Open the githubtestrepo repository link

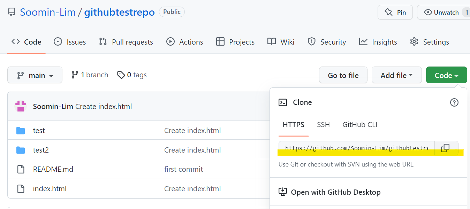[x=120, y=12]
